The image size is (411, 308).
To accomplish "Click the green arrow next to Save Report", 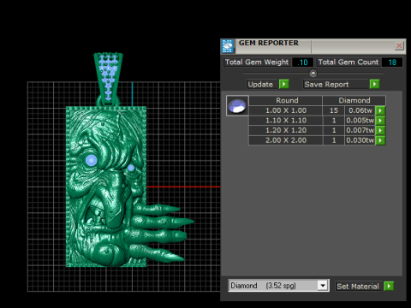I will 374,85.
